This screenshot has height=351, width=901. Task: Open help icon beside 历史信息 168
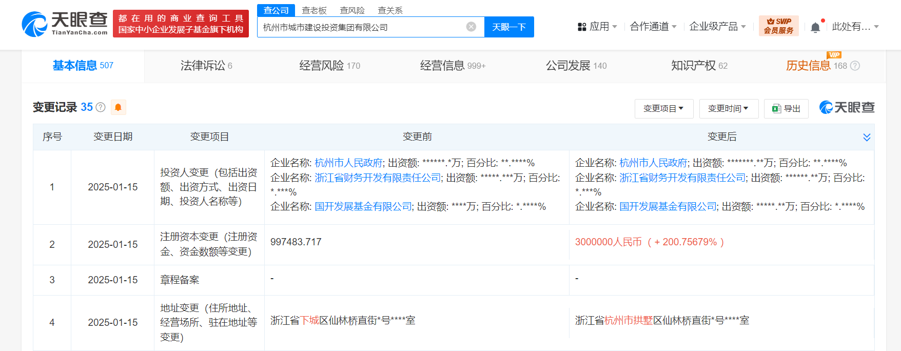855,66
